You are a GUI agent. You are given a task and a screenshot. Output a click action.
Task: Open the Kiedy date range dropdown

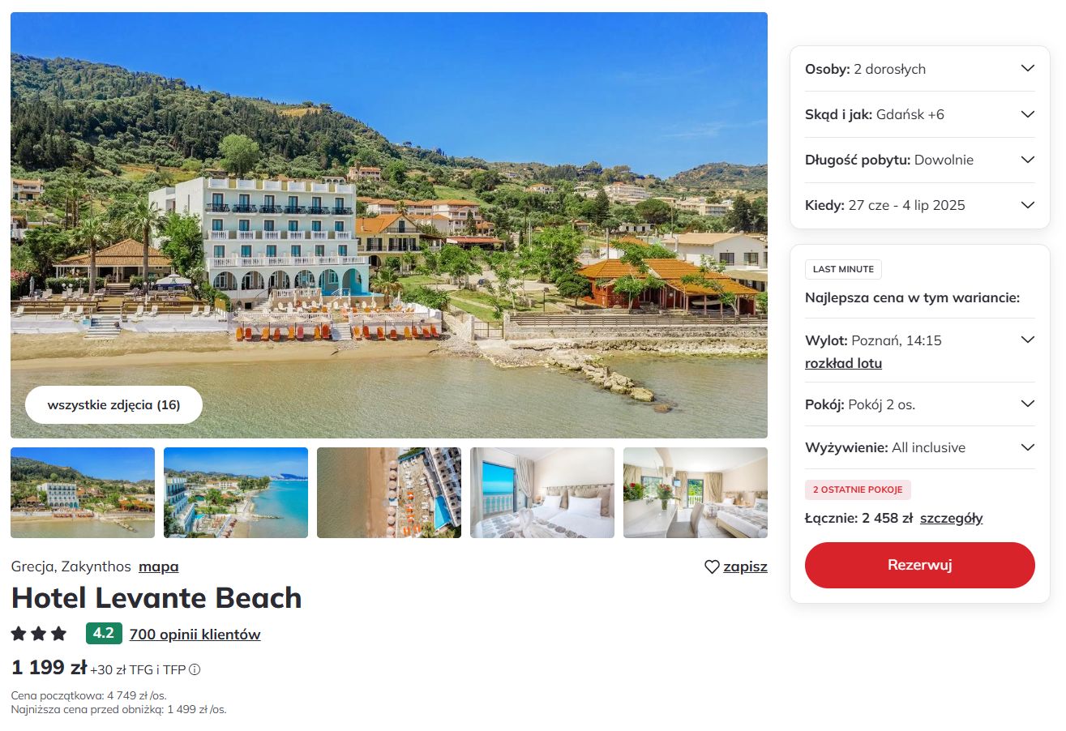pos(919,205)
